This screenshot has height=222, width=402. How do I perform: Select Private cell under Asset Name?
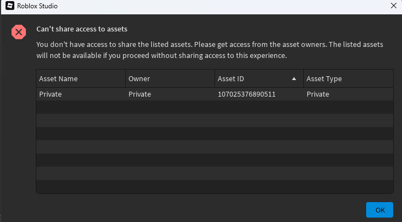point(81,94)
